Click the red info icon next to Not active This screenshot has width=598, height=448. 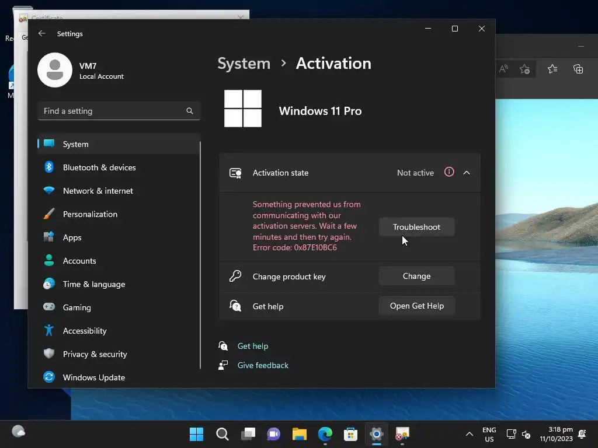pos(449,172)
